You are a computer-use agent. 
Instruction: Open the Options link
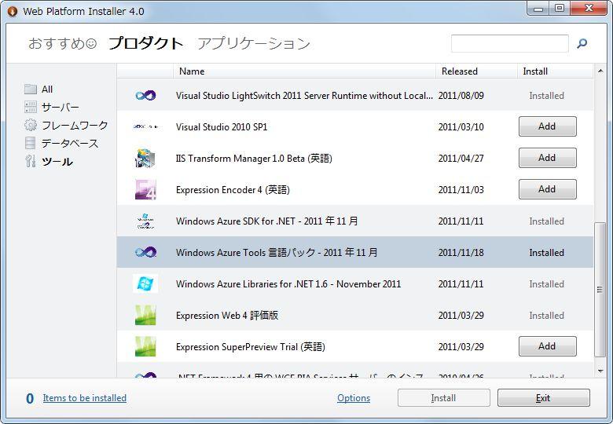(x=354, y=398)
